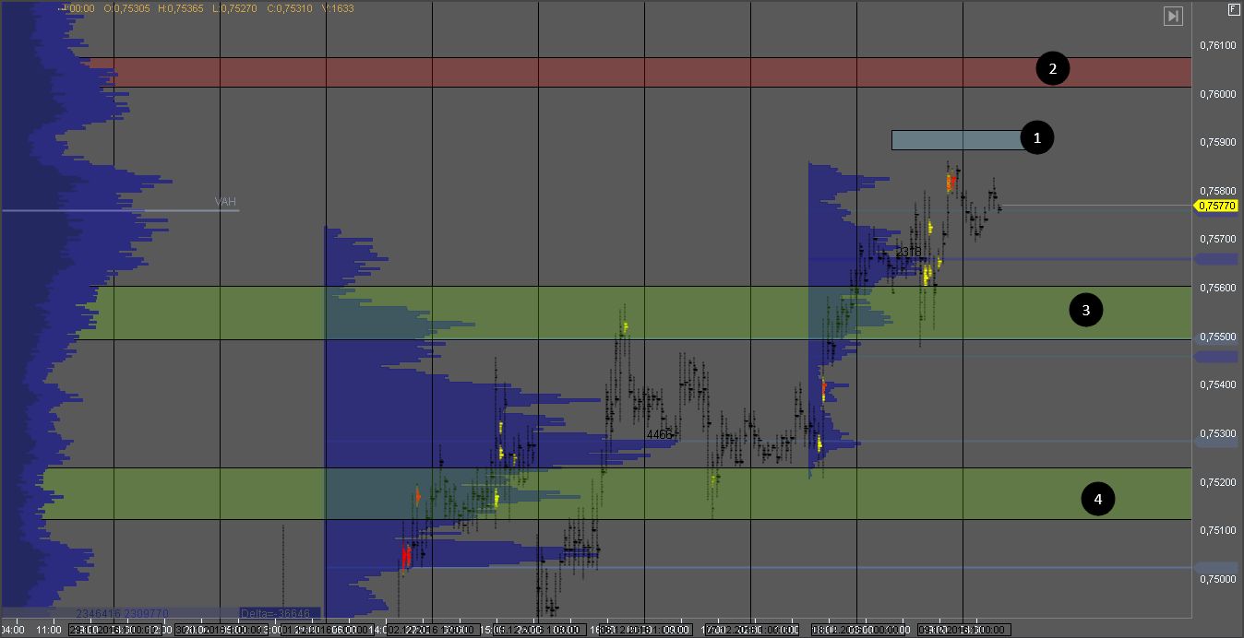Click the scroll-to-latest-bar arrow icon

[1172, 16]
